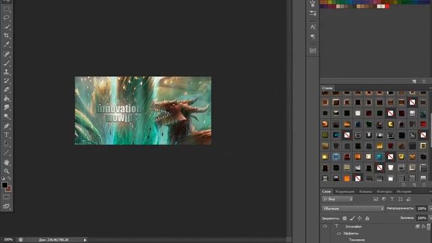Select the Pen tool
The width and height of the screenshot is (432, 243).
click(6, 126)
